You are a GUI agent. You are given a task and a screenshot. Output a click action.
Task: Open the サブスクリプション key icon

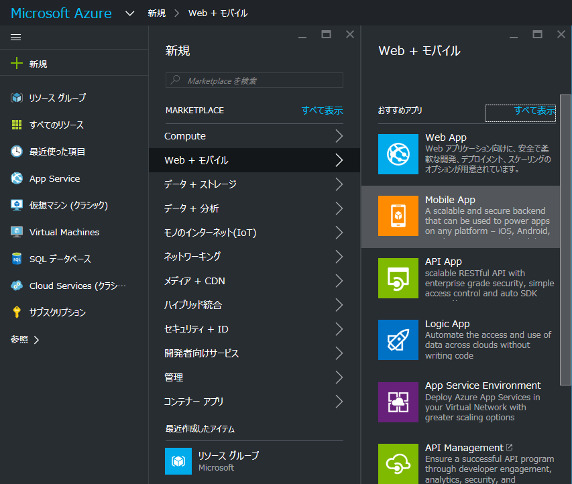[17, 312]
